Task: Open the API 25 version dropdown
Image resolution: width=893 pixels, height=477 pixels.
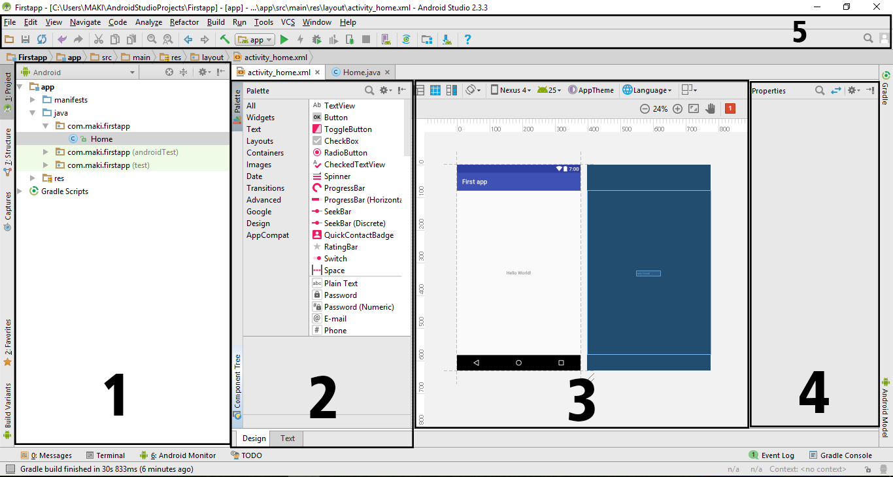Action: pyautogui.click(x=549, y=90)
